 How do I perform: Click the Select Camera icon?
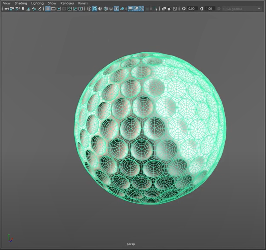click(6, 9)
